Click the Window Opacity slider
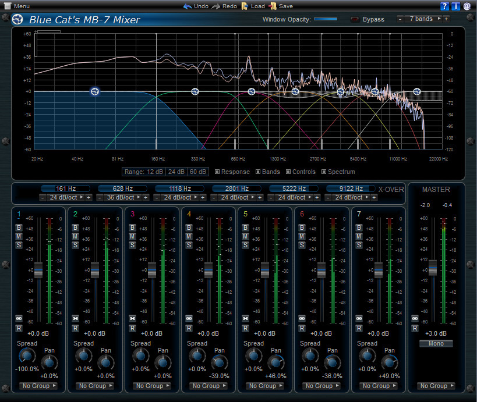477x402 pixels. click(325, 19)
